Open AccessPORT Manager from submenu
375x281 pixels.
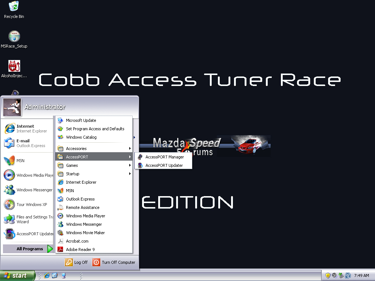click(163, 157)
